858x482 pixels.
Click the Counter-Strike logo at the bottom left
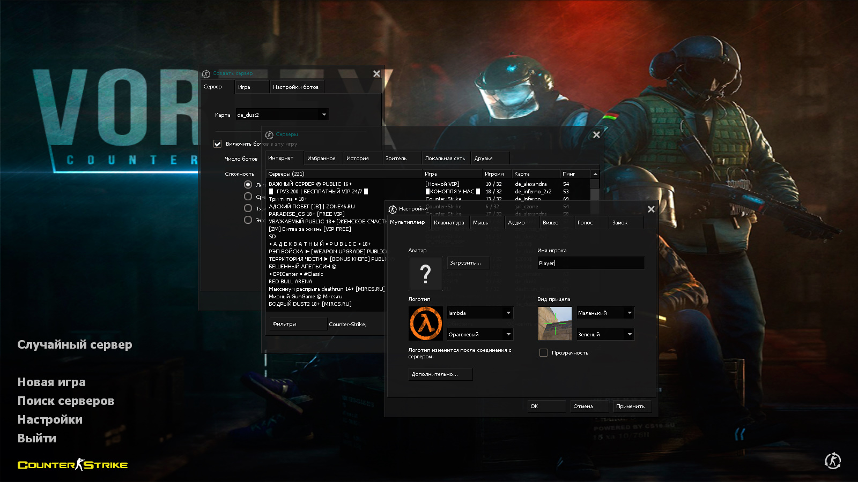[x=72, y=465]
